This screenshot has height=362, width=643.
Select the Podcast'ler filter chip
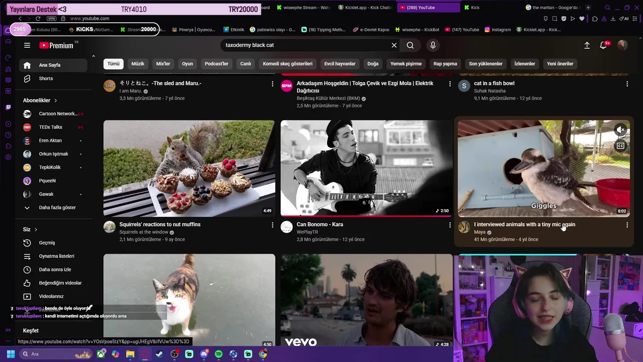coord(217,64)
